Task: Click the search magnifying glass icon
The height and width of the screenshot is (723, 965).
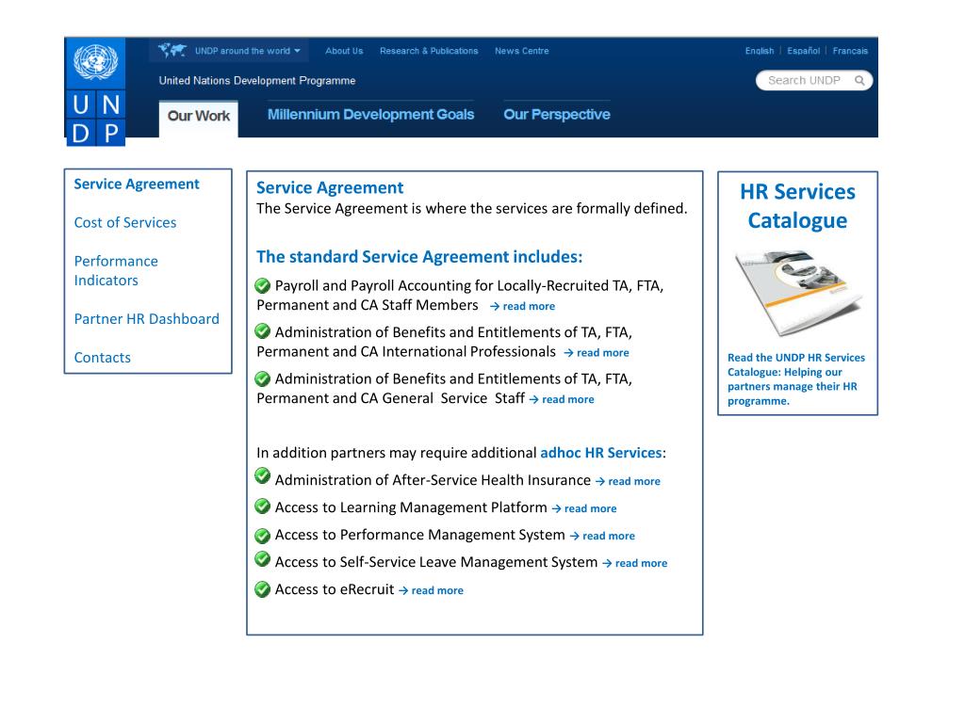Action: [859, 81]
